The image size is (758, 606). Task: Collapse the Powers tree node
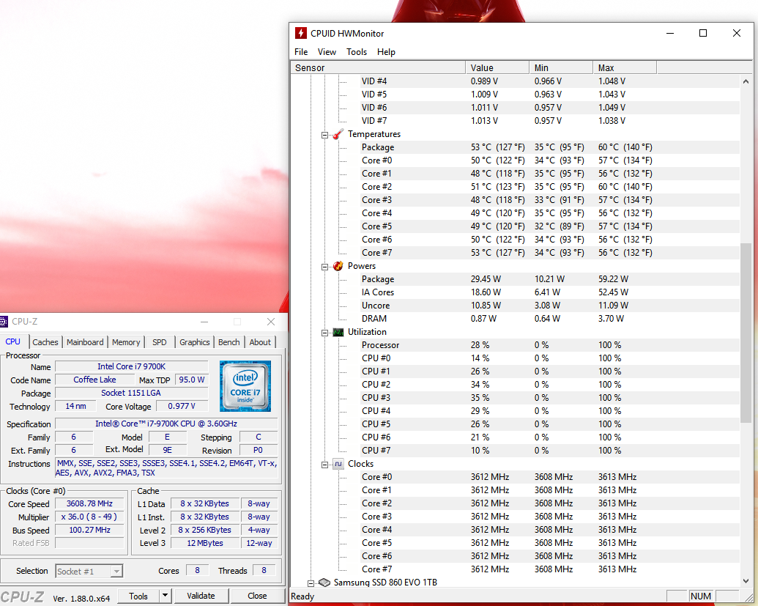click(x=325, y=267)
